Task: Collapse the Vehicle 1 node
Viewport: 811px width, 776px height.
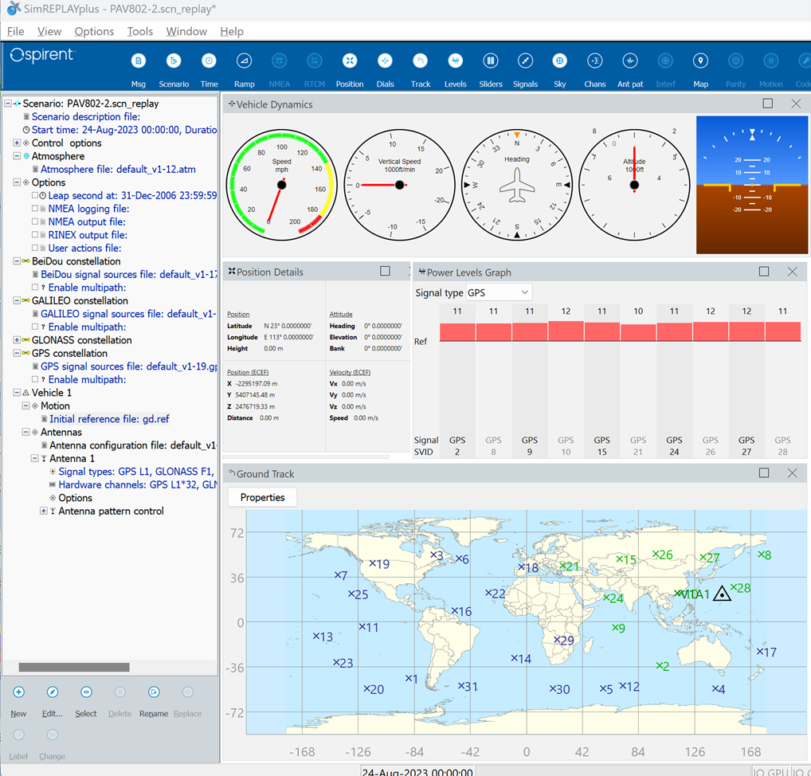Action: point(17,393)
